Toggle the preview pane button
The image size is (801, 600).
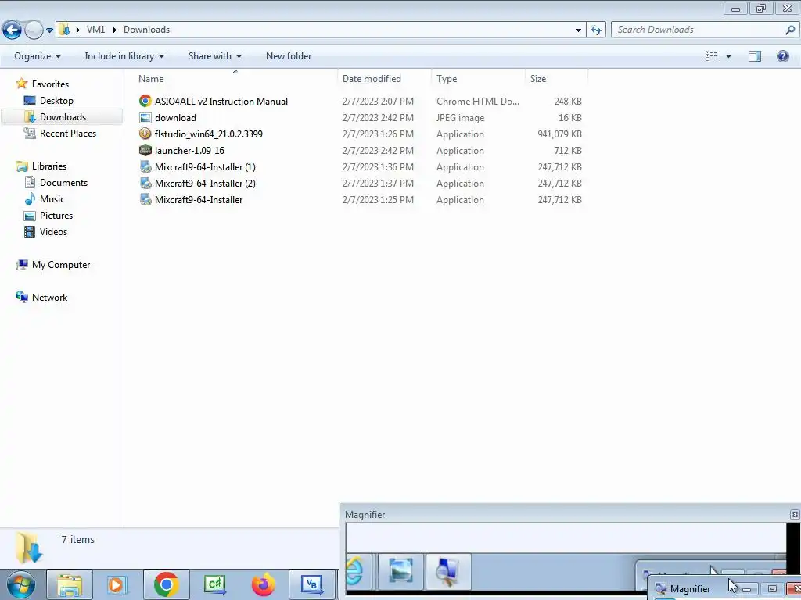(x=755, y=56)
